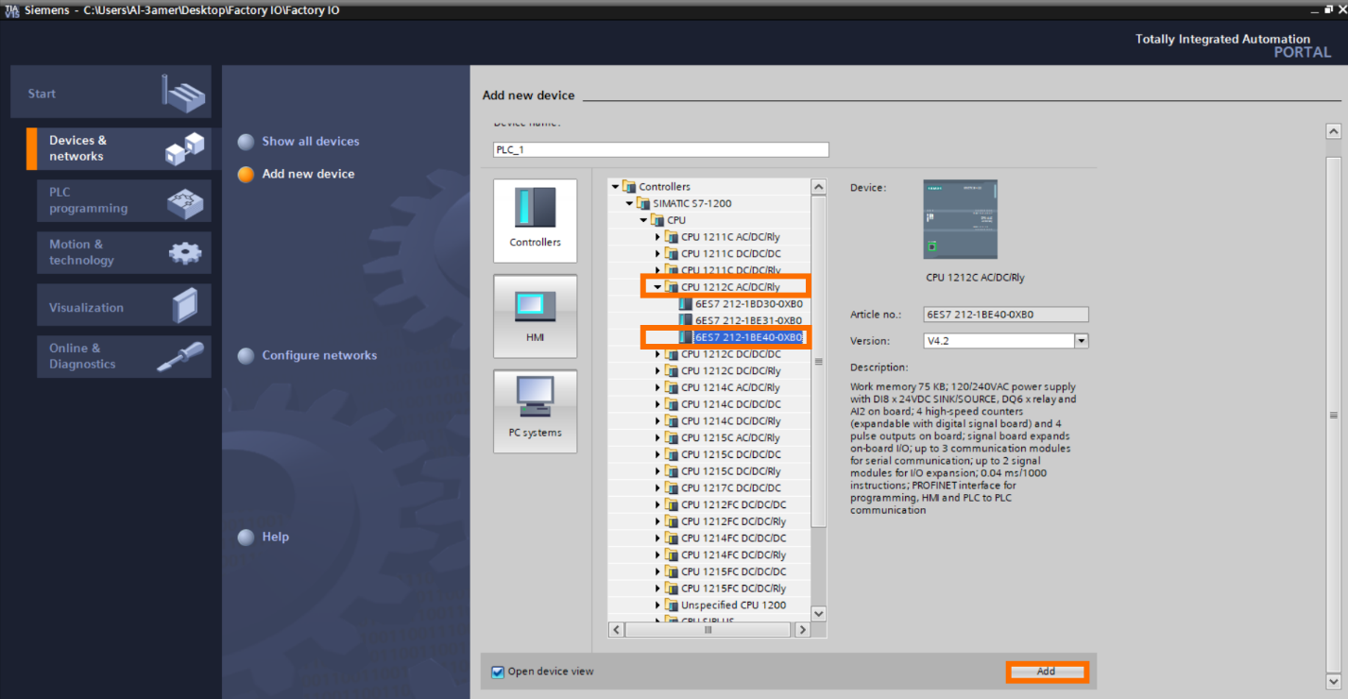
Task: Click folder icon of CPU 1212C DC/DC/DC
Action: [x=672, y=354]
